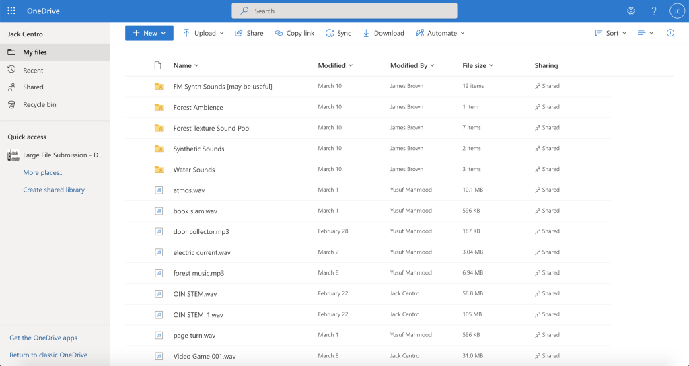Click the Share toolbar button

pyautogui.click(x=249, y=33)
